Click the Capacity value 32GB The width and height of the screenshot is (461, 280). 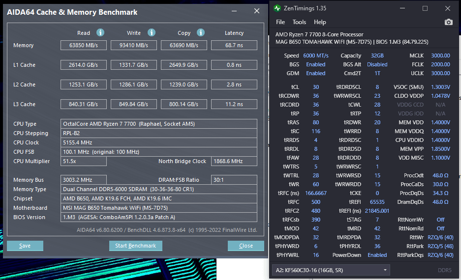click(377, 56)
